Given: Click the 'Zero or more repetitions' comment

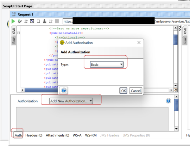Looking at the screenshot, I should [x=79, y=28].
